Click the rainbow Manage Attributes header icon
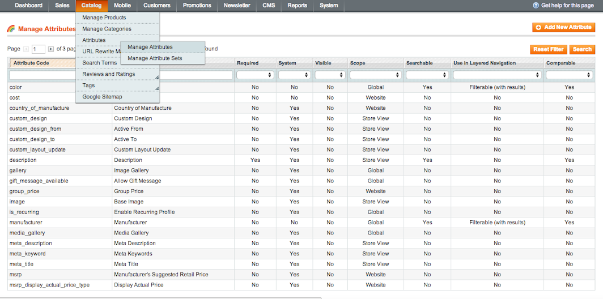The image size is (603, 299). point(11,29)
